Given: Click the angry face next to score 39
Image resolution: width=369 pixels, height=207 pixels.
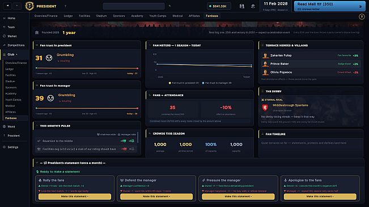Looking at the screenshot, I should (x=50, y=98).
